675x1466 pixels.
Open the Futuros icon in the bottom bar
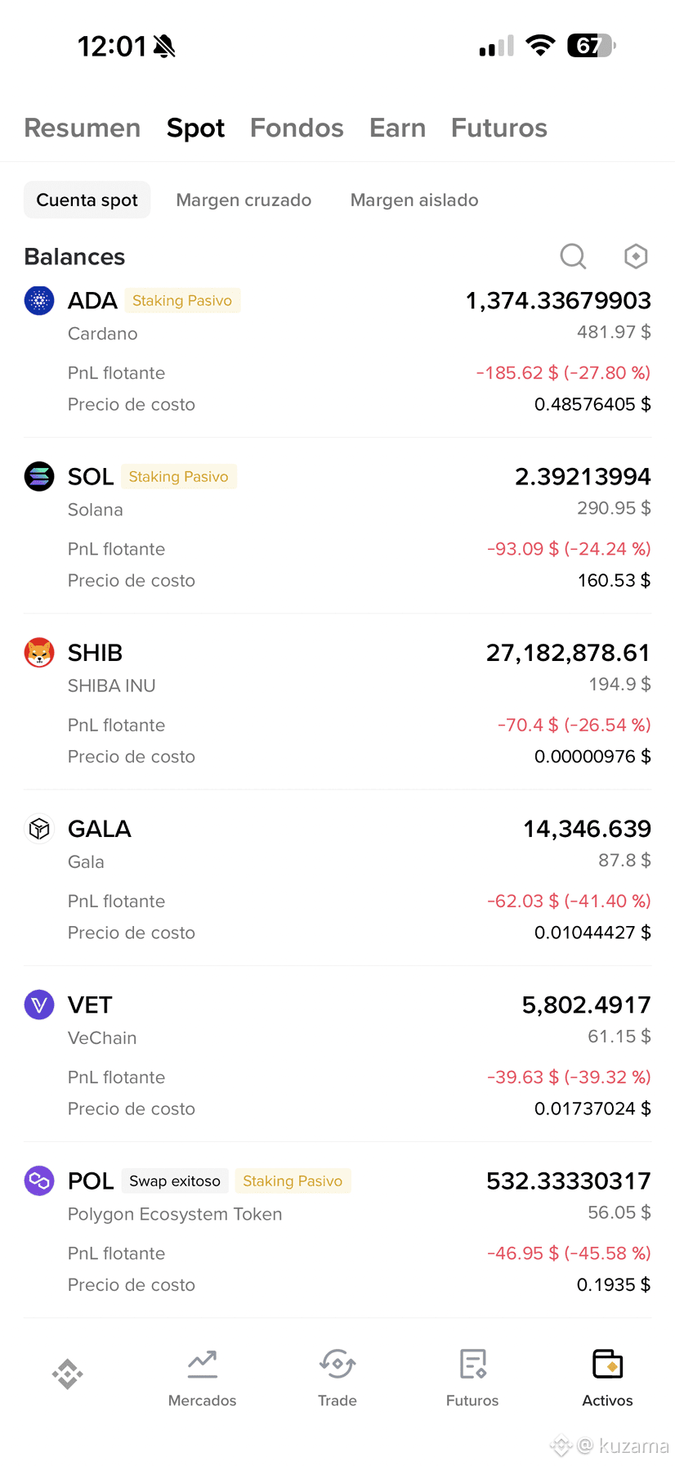[472, 1365]
